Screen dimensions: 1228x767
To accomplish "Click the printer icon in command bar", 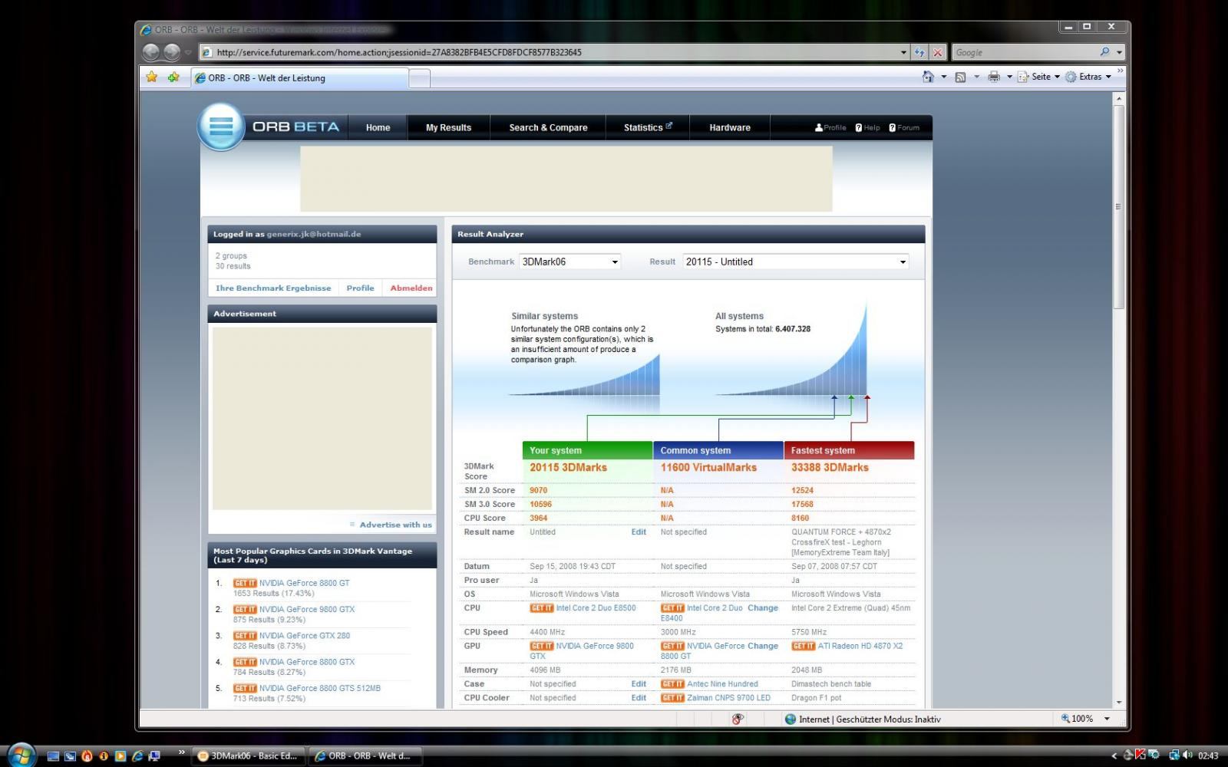I will coord(994,77).
